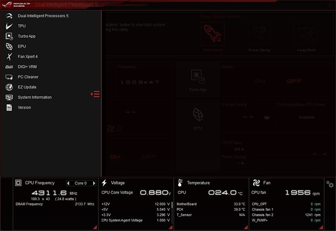Open System Information menu entry
The width and height of the screenshot is (336, 231).
[34, 98]
